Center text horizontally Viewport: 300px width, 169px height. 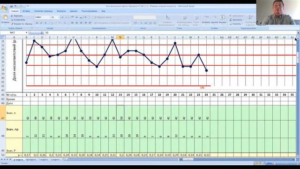click(77, 23)
